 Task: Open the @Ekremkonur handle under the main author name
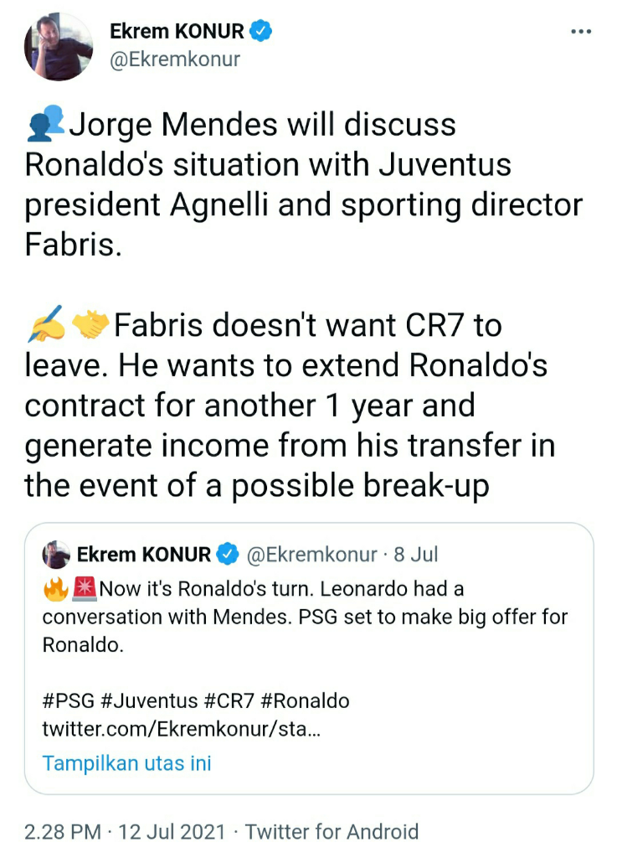click(175, 59)
